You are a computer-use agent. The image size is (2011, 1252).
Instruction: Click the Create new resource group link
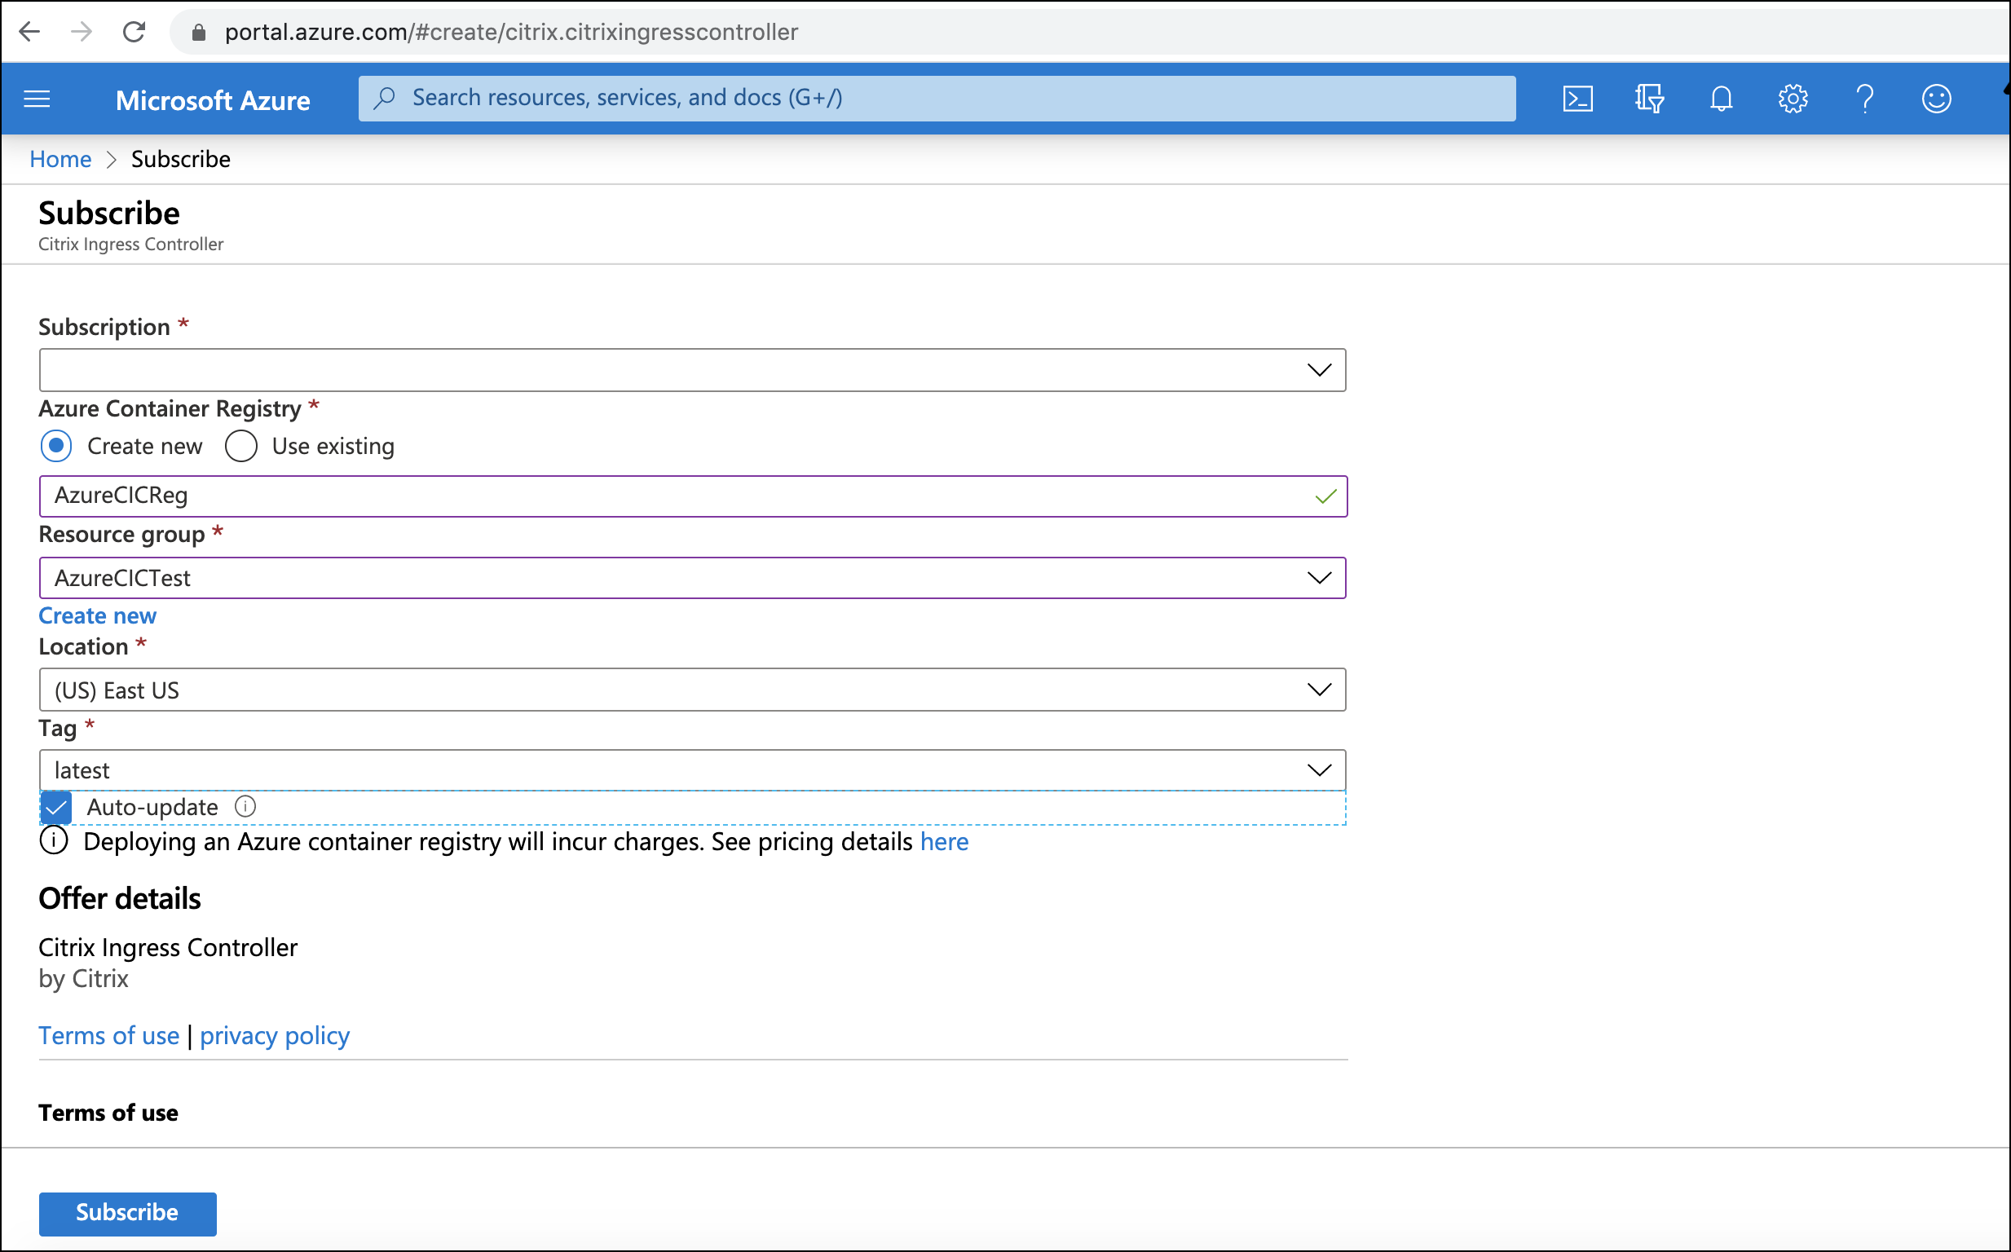97,616
